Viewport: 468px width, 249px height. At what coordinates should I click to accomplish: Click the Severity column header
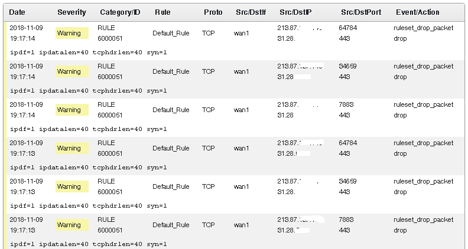coord(71,12)
